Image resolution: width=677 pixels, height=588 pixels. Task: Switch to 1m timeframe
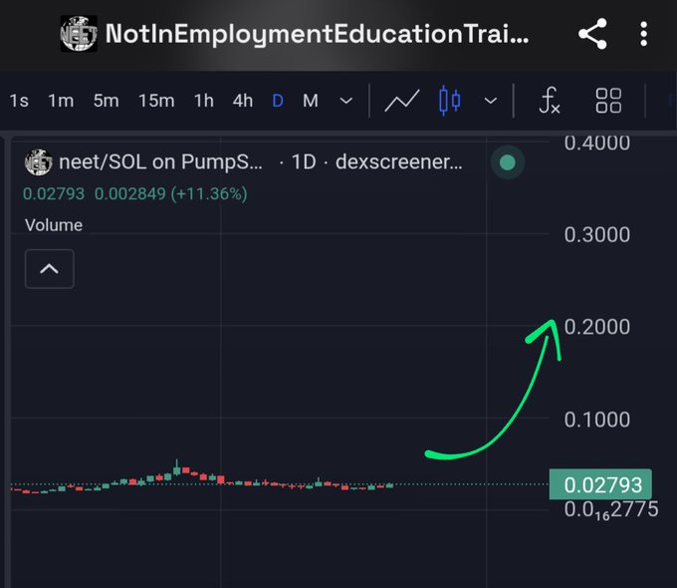[x=61, y=101]
